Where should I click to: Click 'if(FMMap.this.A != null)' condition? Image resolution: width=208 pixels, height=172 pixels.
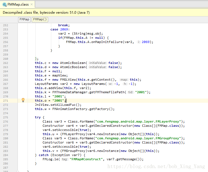[x=84, y=38]
